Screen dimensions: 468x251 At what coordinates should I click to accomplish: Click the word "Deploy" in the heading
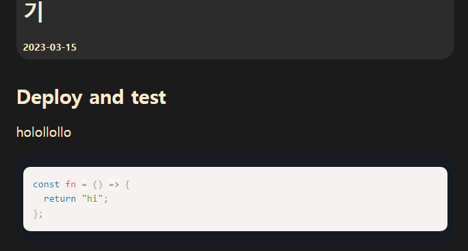[49, 98]
